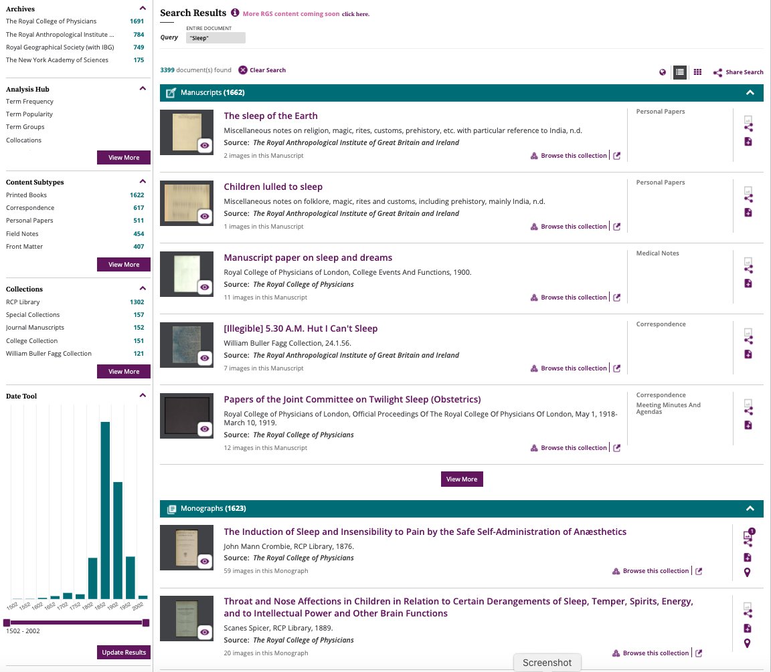The image size is (771, 672).
Task: Preview Twilight Sleep papers with eye icon
Action: tap(205, 429)
